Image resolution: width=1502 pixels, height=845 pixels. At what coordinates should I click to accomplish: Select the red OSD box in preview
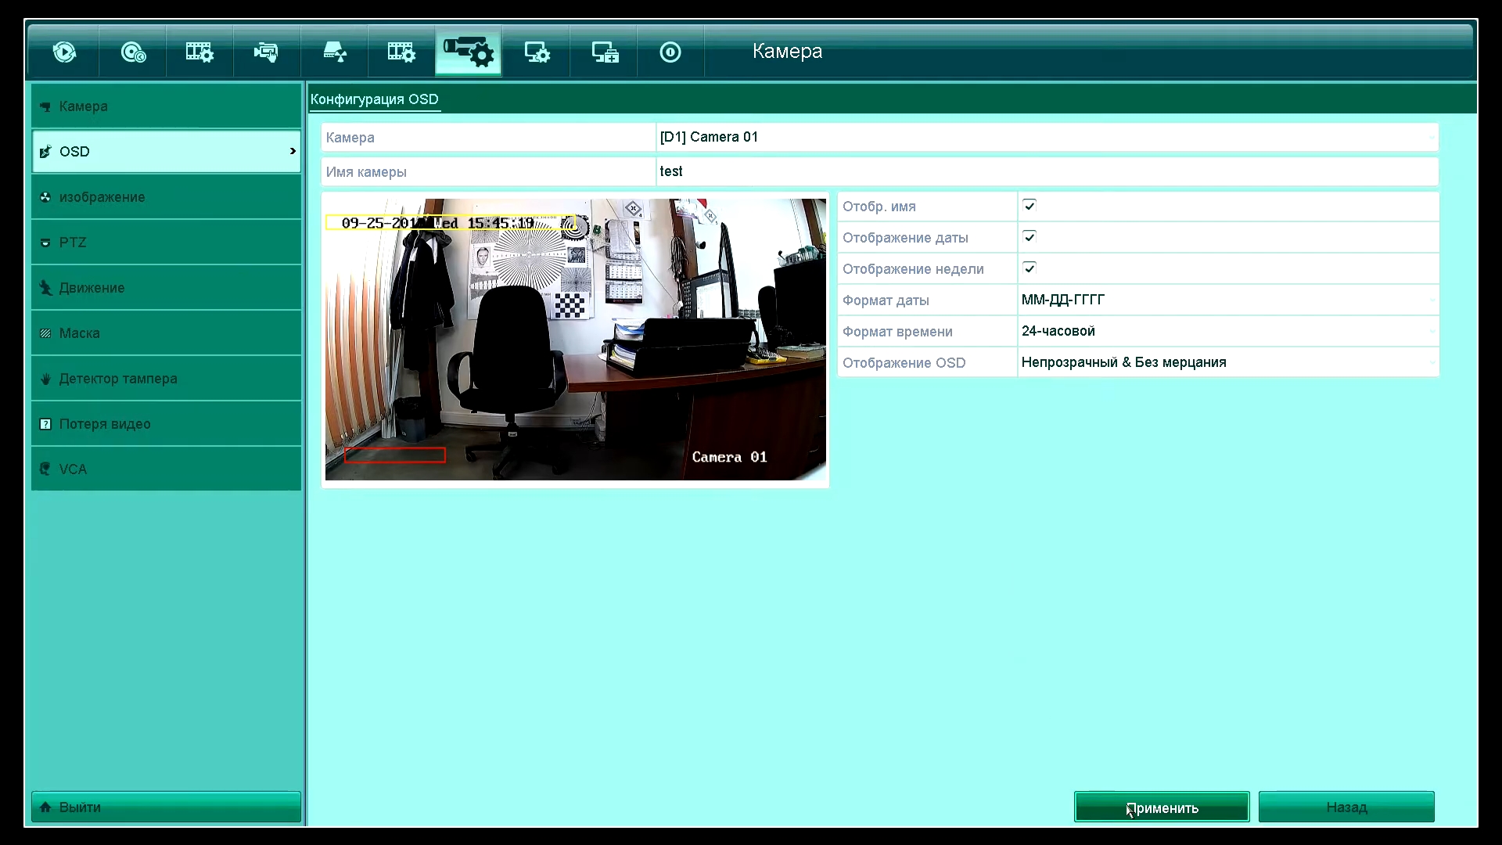click(394, 455)
